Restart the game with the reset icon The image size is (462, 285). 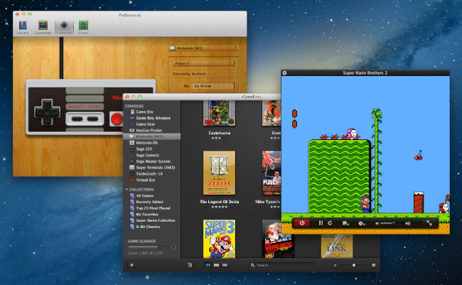tap(330, 223)
